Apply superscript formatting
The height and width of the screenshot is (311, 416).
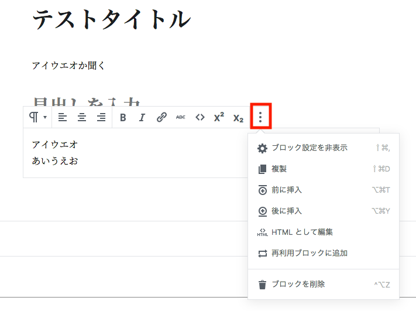tap(219, 118)
